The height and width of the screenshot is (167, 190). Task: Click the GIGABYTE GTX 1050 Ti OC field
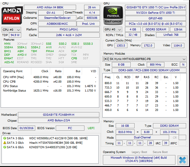click(x=155, y=7)
